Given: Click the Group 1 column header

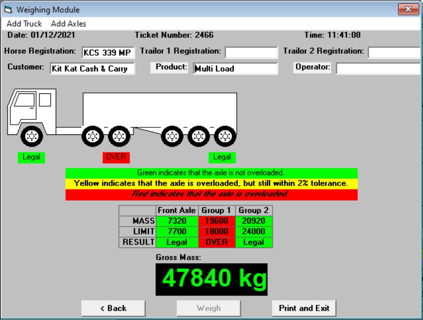Looking at the screenshot, I should (217, 210).
